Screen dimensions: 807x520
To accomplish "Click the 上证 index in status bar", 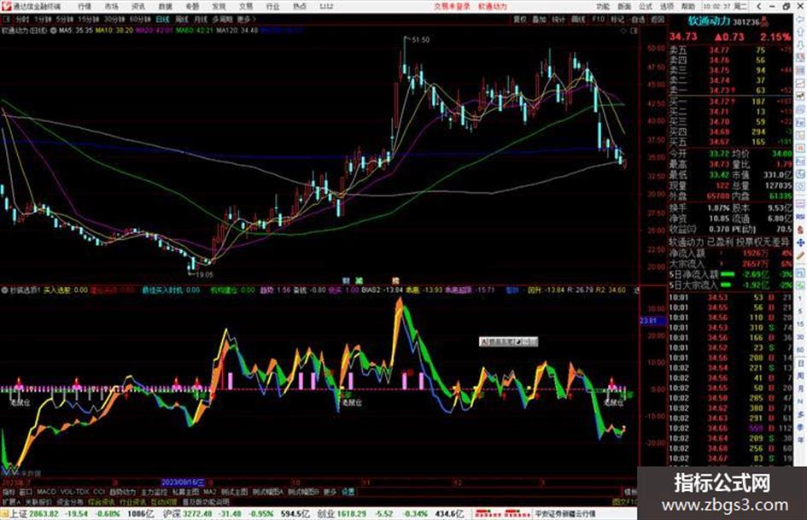I will [x=18, y=514].
